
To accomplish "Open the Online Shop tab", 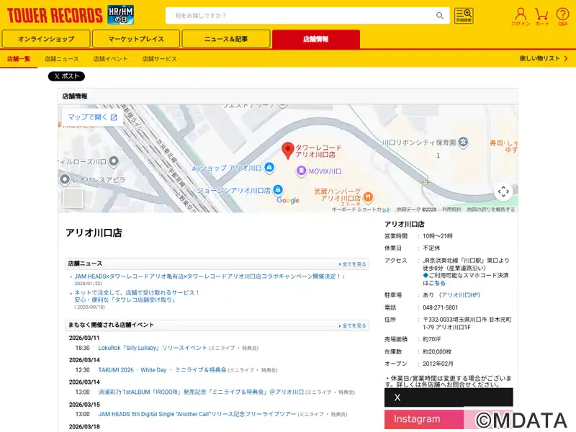I will pos(46,39).
